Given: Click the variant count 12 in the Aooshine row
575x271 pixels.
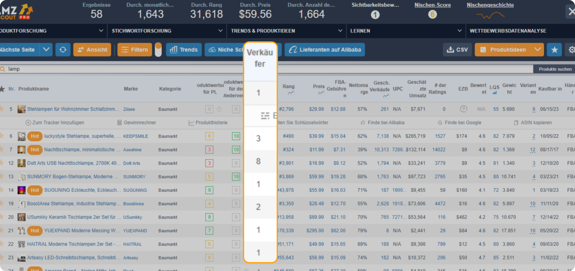Looking at the screenshot, I should coord(533,150).
